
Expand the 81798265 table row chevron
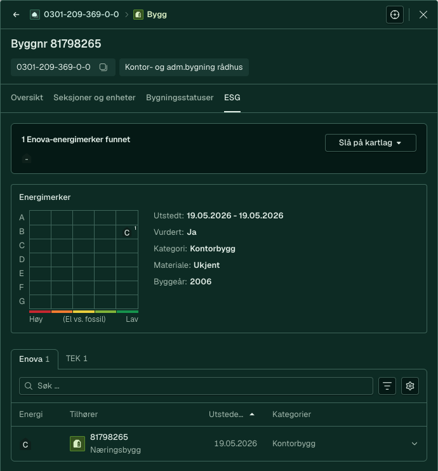[415, 444]
